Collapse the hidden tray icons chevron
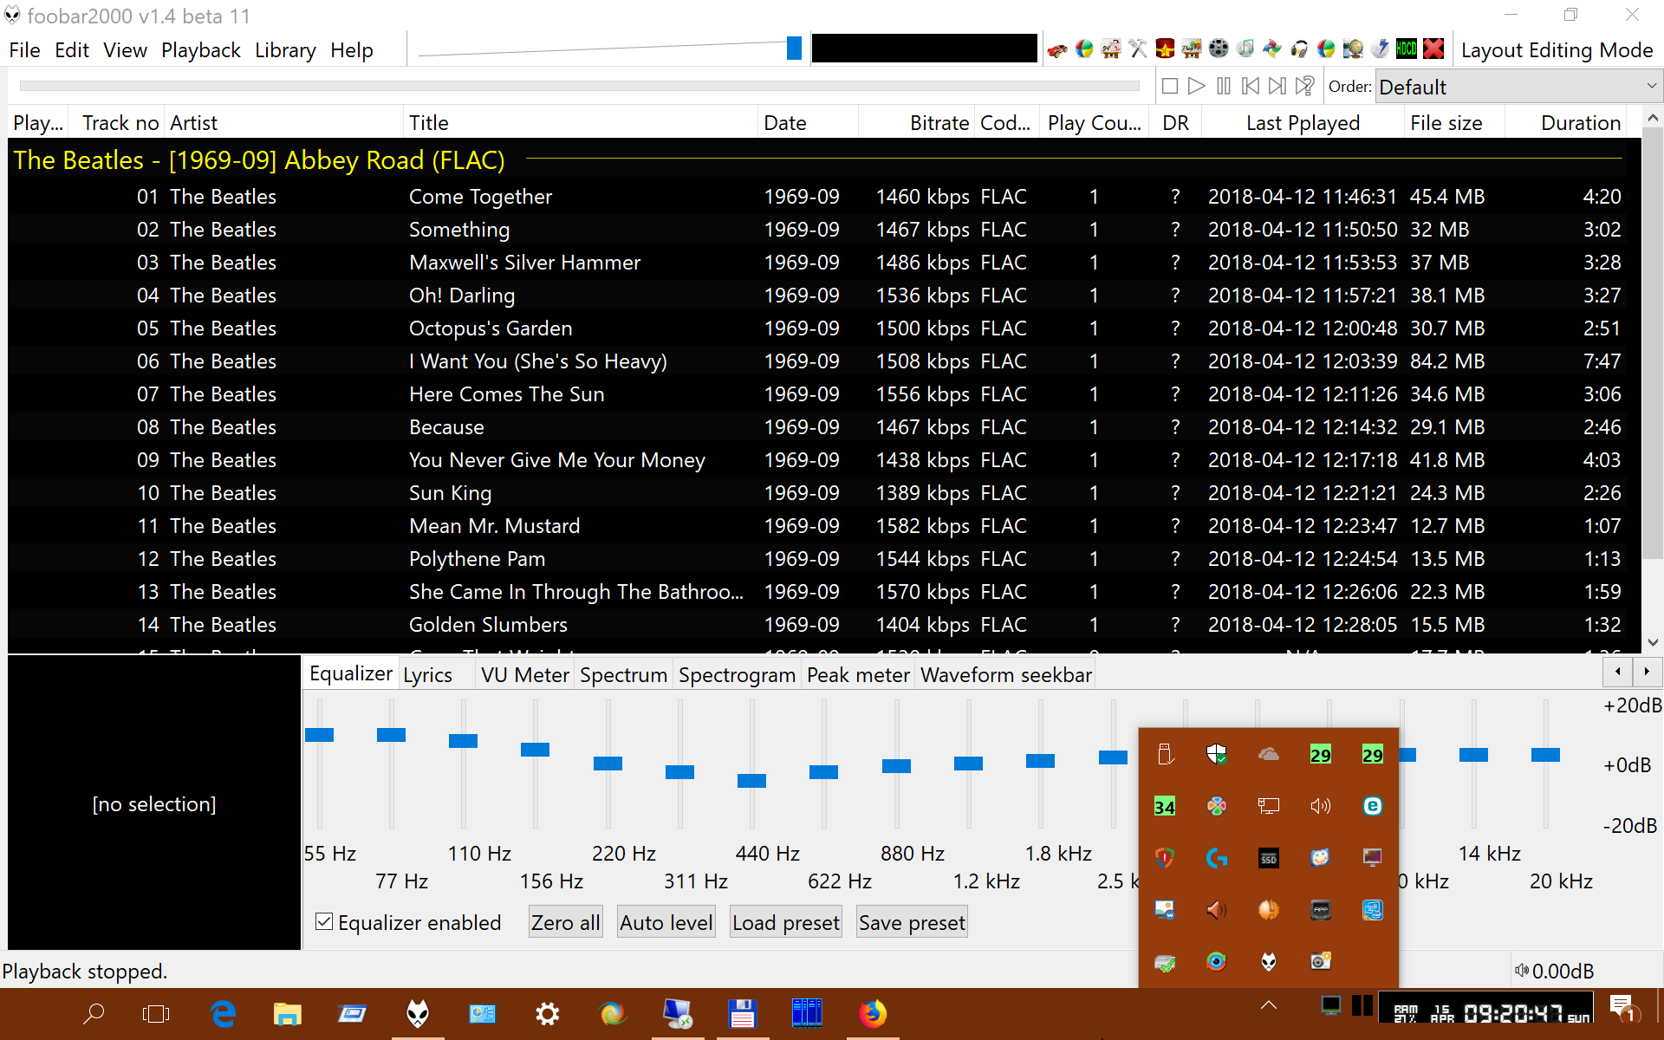This screenshot has height=1040, width=1664. click(1268, 1005)
